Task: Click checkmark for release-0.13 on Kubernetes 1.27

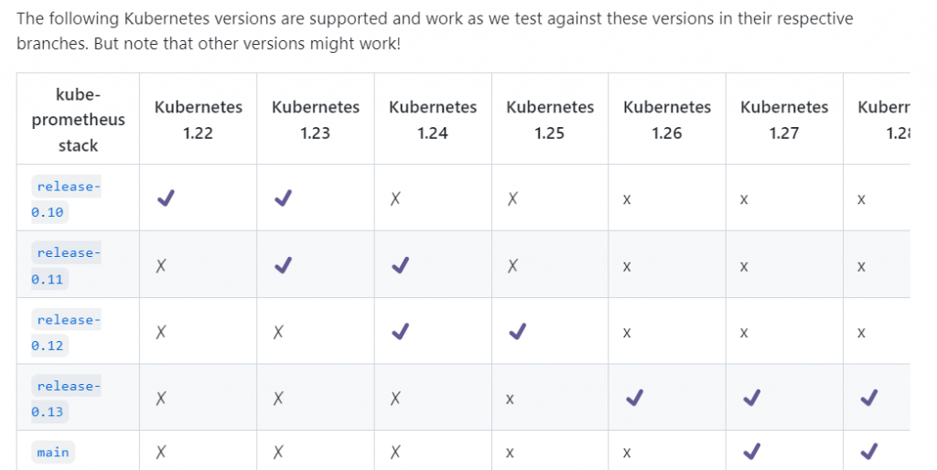Action: [751, 398]
